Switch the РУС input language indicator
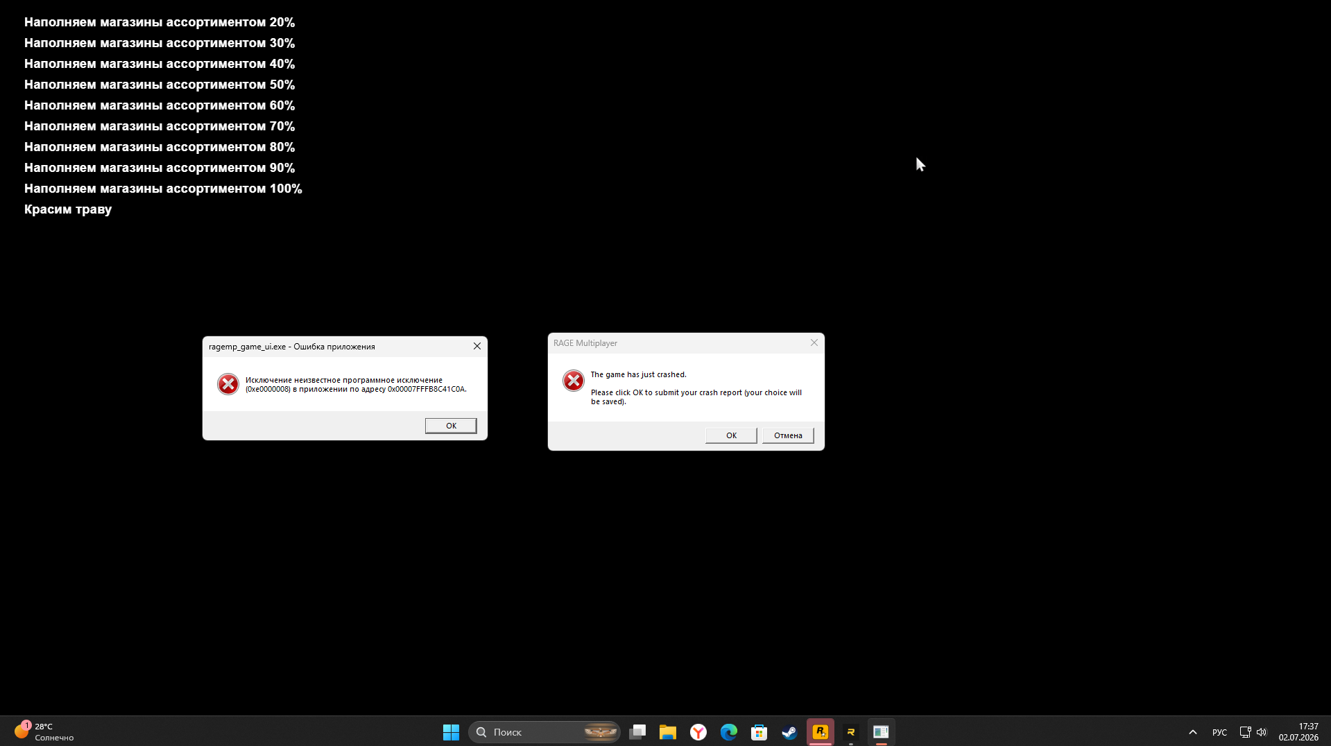Screen dimensions: 1331x746 click(1219, 732)
